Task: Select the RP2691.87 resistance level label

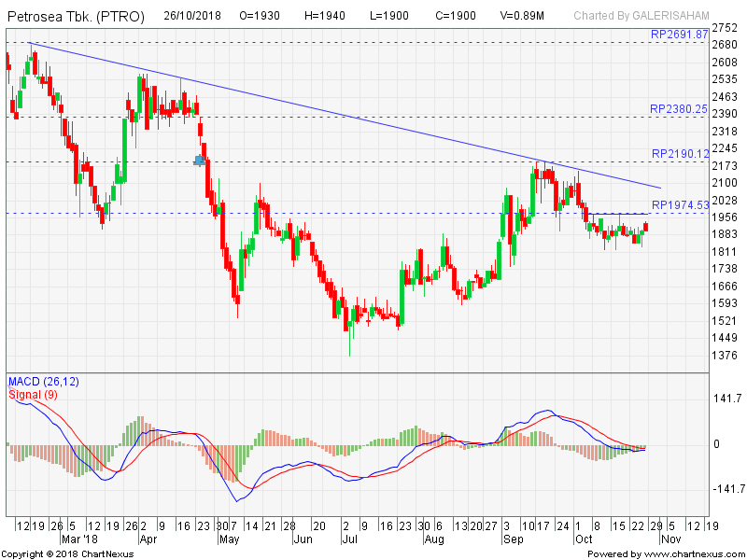Action: tap(679, 35)
